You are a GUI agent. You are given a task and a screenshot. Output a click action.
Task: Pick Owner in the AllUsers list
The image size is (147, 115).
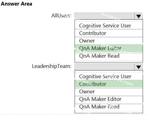click(109, 41)
